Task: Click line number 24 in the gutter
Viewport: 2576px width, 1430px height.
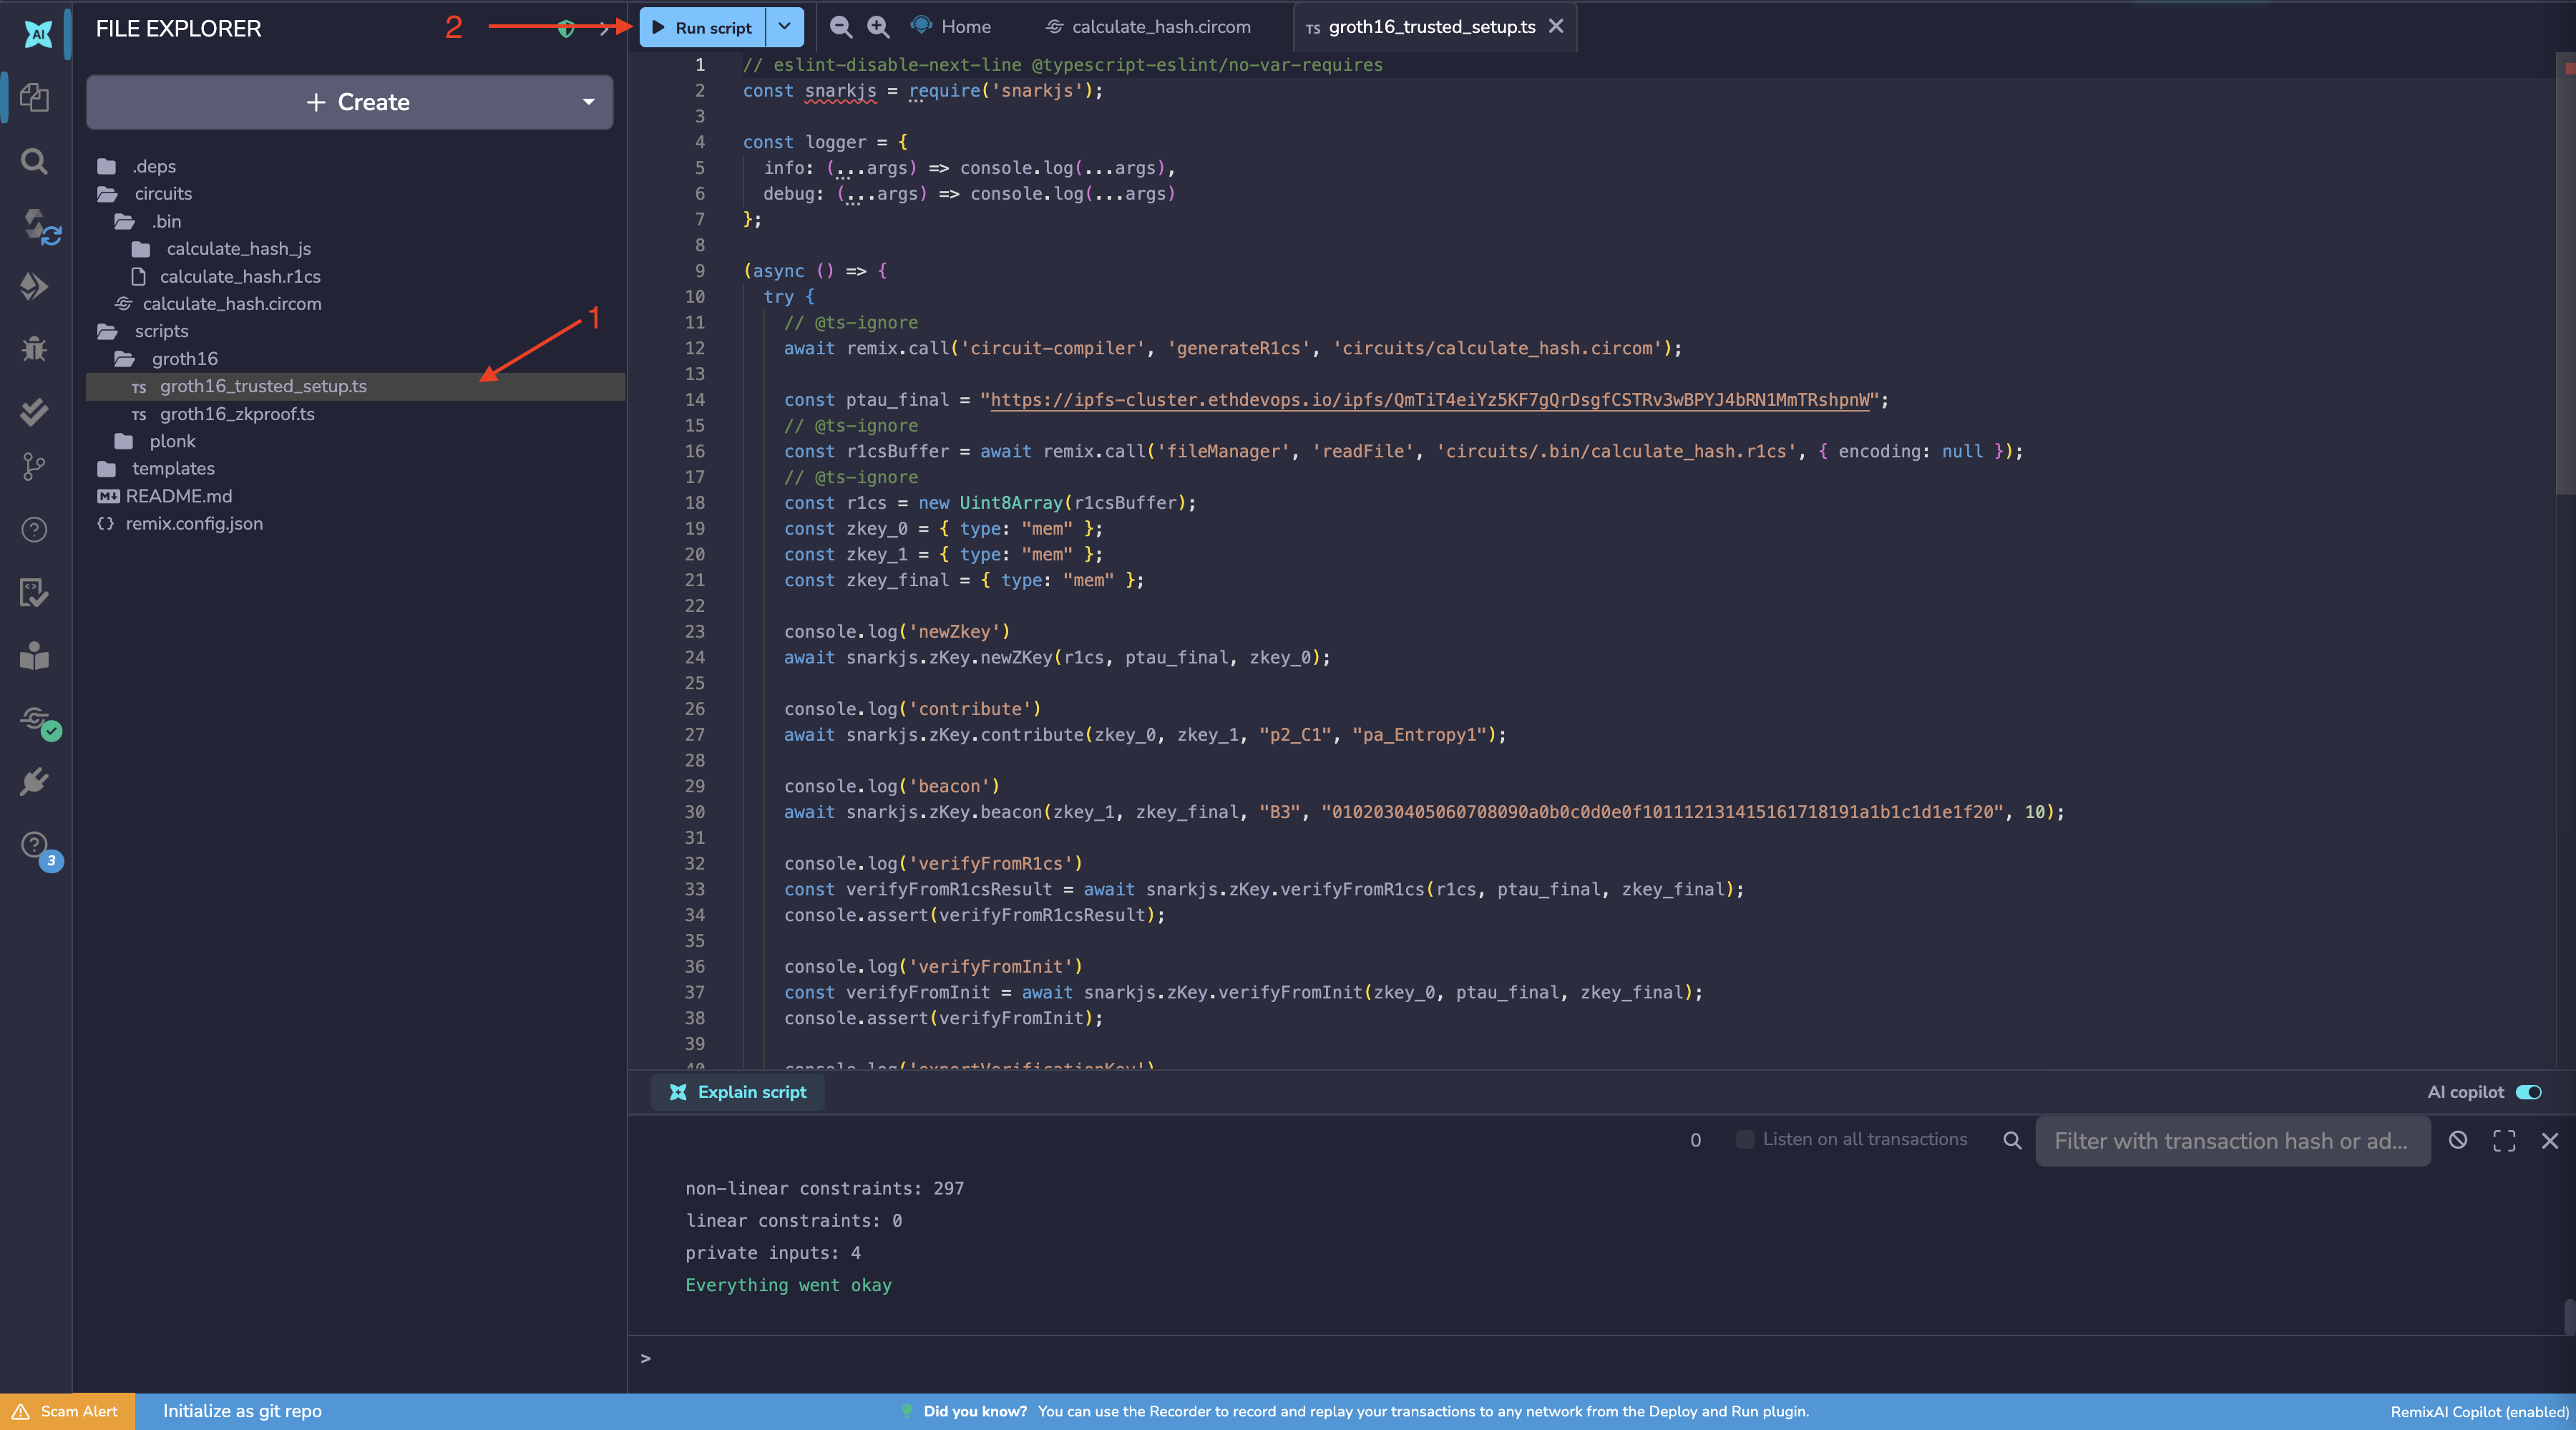Action: pyautogui.click(x=695, y=657)
